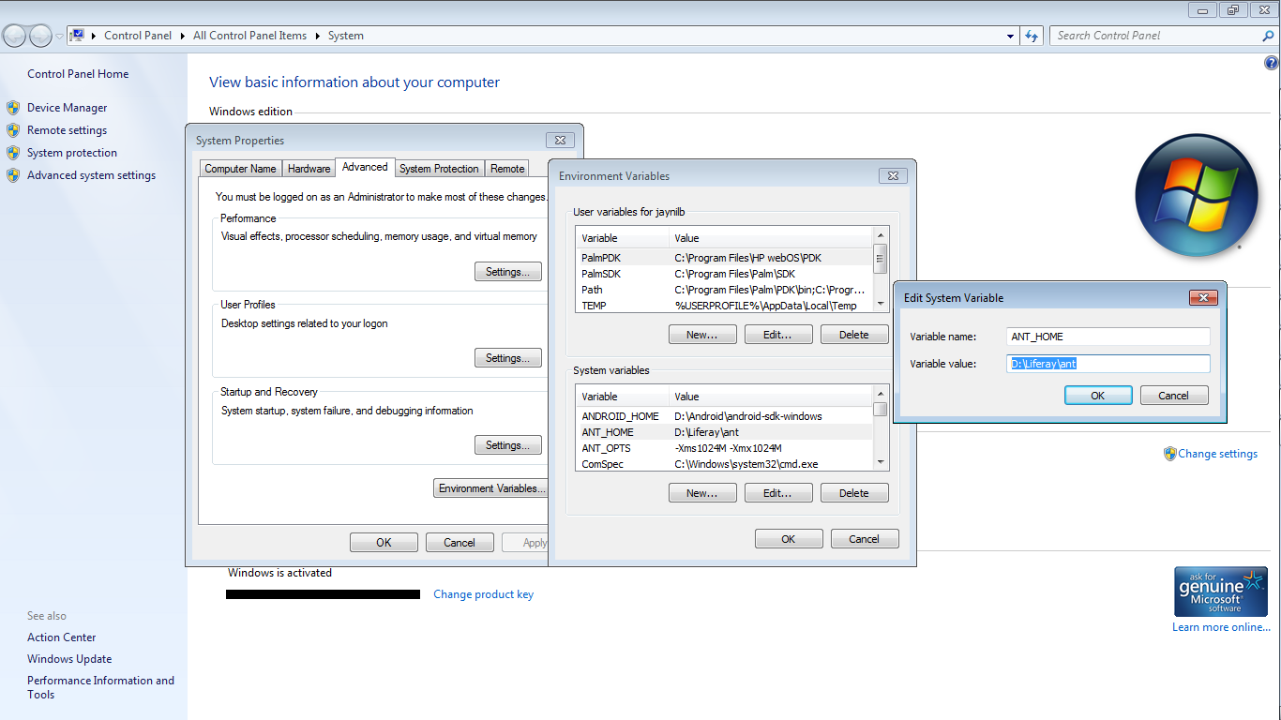This screenshot has height=720, width=1281.
Task: Close the Edit System Variable dialog
Action: [x=1203, y=297]
